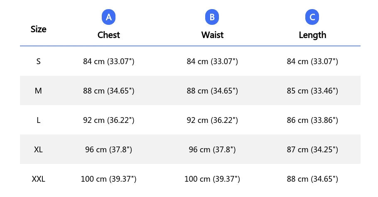
Task: Select the Size column header
Action: coord(38,29)
